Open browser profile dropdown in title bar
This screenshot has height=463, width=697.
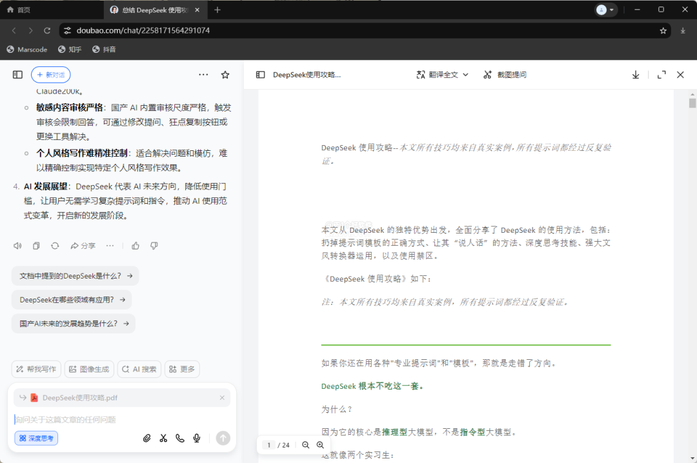(x=605, y=10)
